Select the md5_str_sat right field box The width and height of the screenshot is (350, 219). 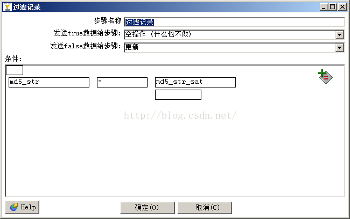click(x=195, y=82)
